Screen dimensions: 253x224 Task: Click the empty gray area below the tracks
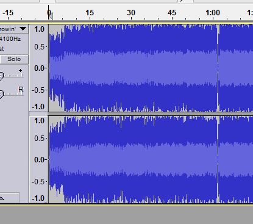pyautogui.click(x=126, y=215)
